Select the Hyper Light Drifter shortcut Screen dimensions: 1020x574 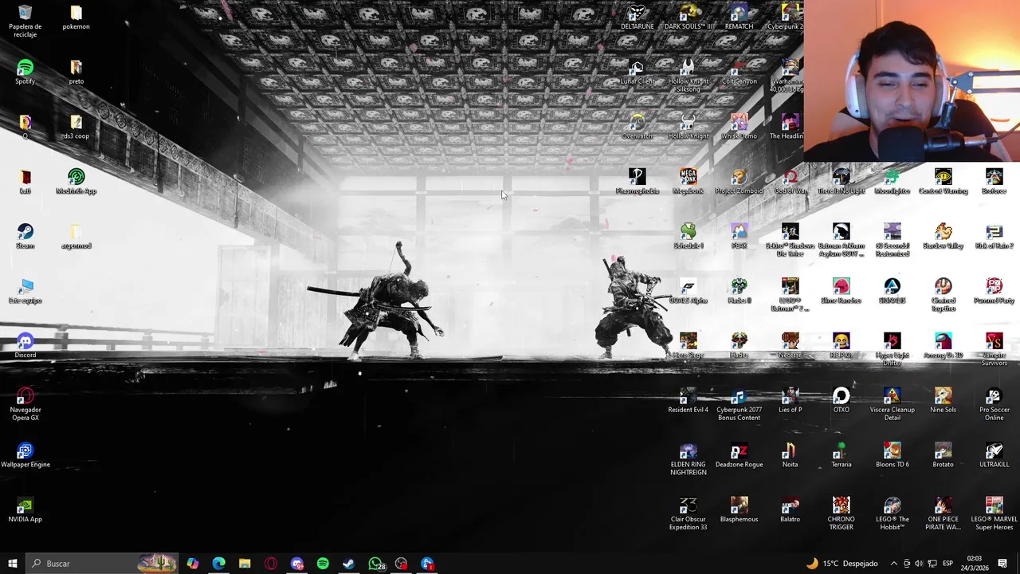click(892, 349)
